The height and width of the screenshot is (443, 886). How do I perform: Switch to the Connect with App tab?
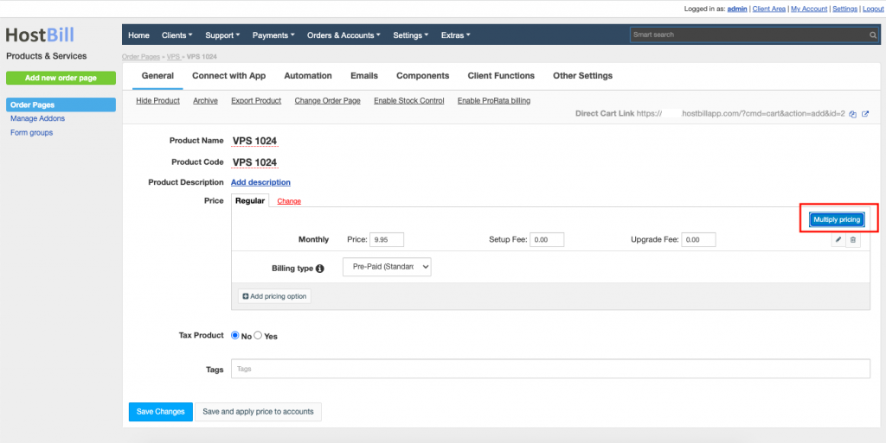[x=228, y=75]
